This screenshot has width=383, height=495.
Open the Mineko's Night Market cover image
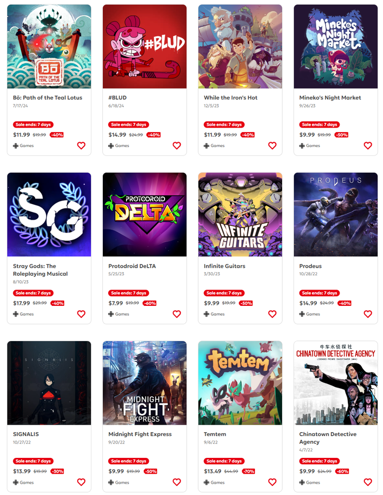pos(336,47)
